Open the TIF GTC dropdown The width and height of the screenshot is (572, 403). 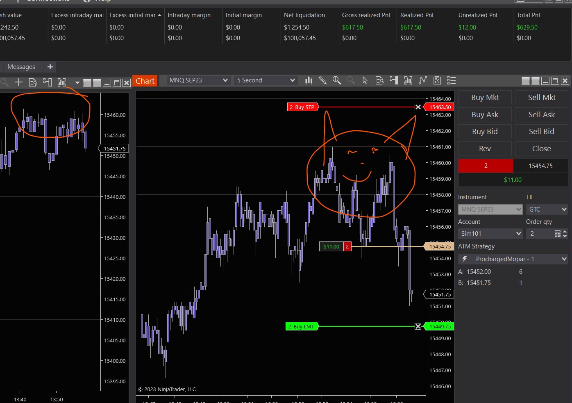pyautogui.click(x=547, y=209)
